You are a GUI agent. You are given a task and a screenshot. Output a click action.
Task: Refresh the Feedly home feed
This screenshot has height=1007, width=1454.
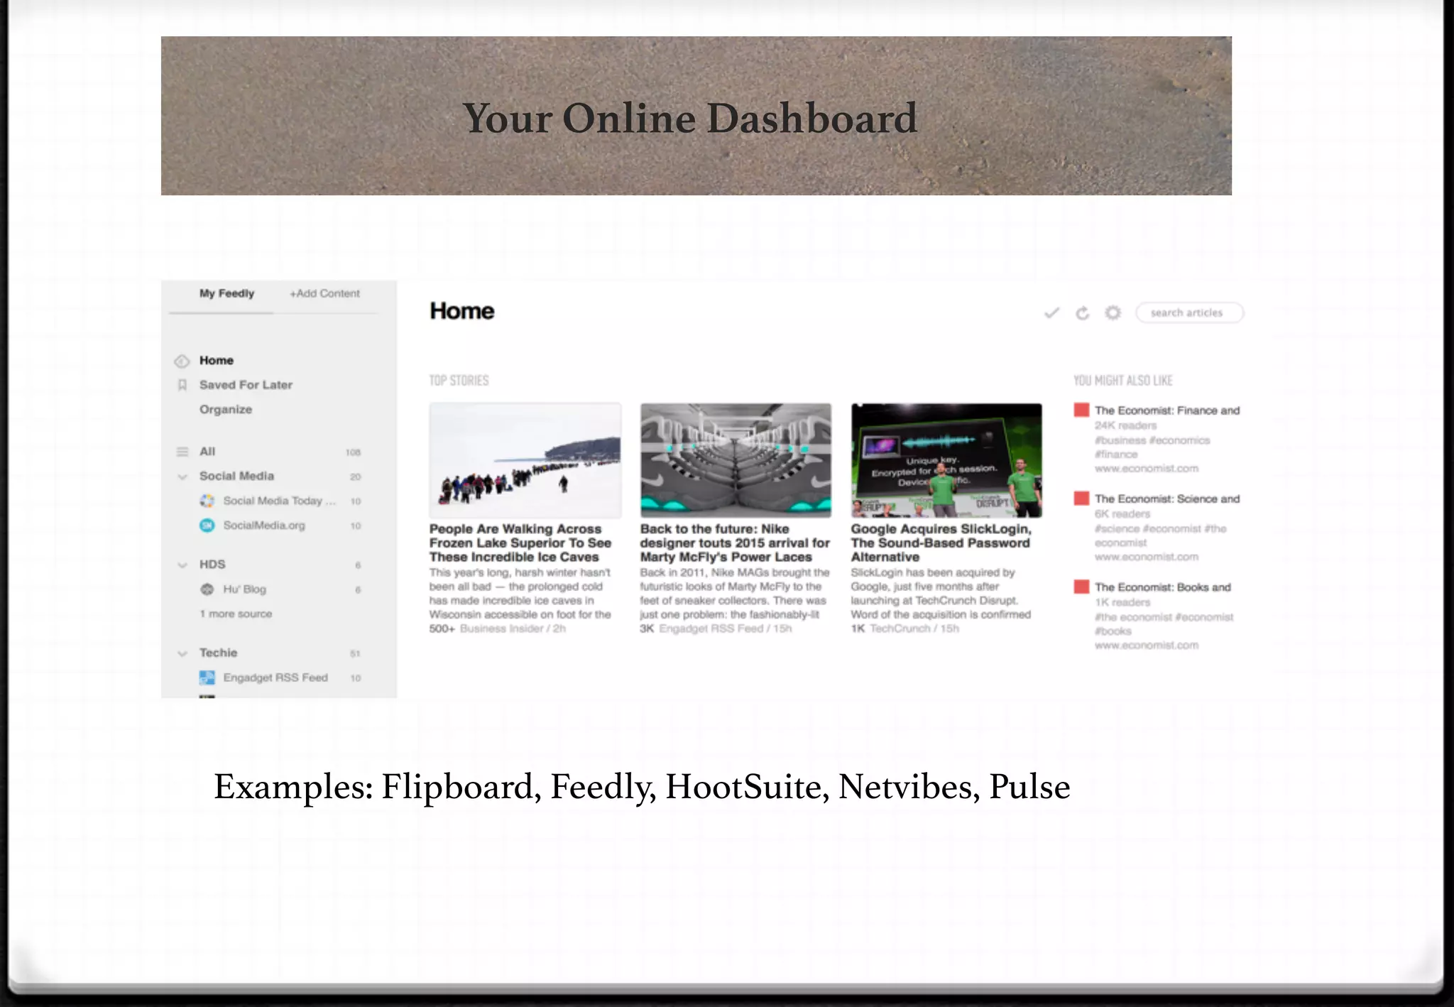click(1082, 312)
